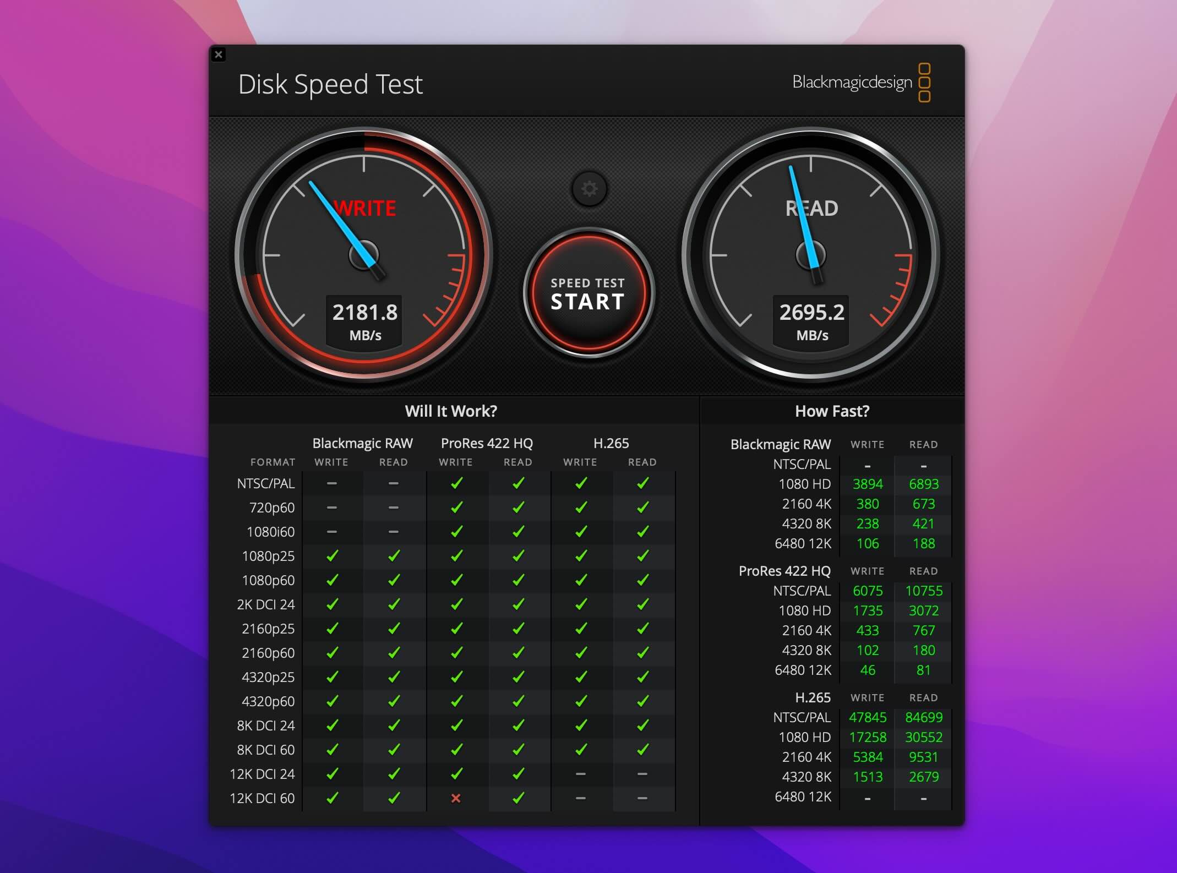The width and height of the screenshot is (1177, 873).
Task: Click the Blackmagic RAW write checkmark for 8K DCI 24
Action: pos(332,725)
